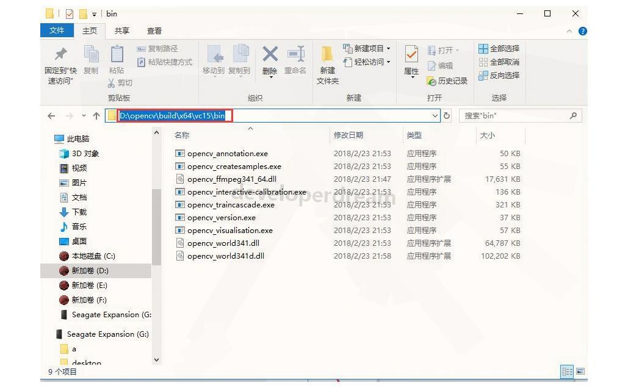Collapse the ribbon with the chevron
Viewport: 628px width, 388px height.
(569, 31)
